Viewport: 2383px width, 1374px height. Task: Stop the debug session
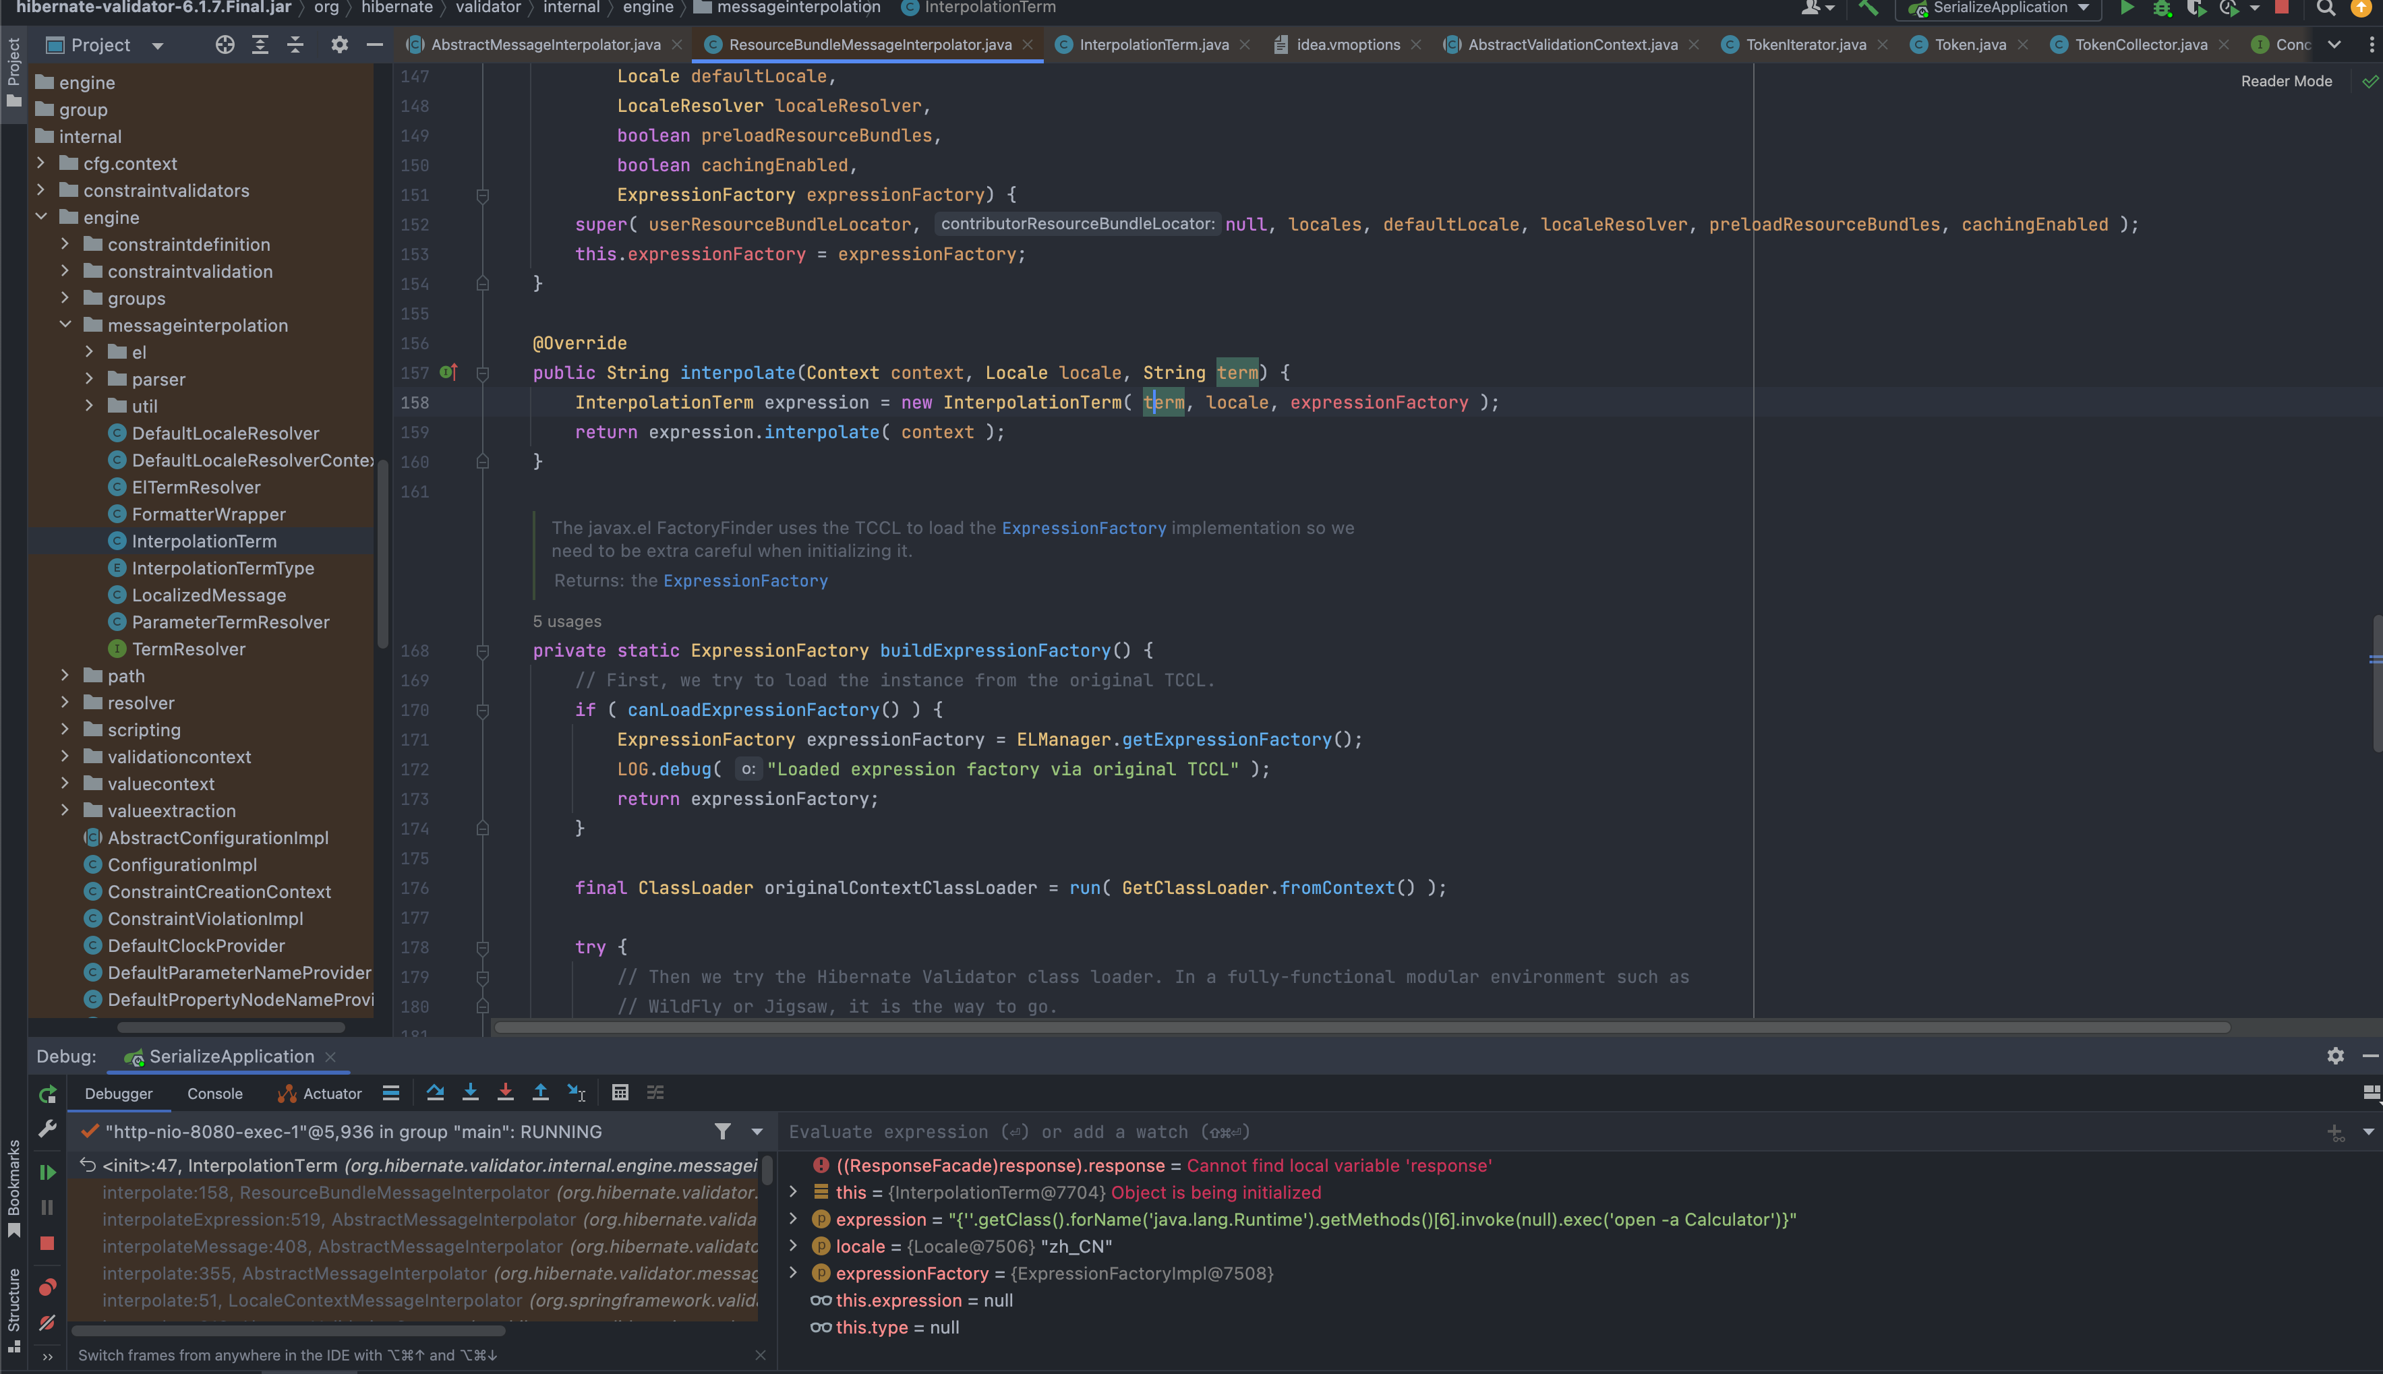[x=47, y=1244]
